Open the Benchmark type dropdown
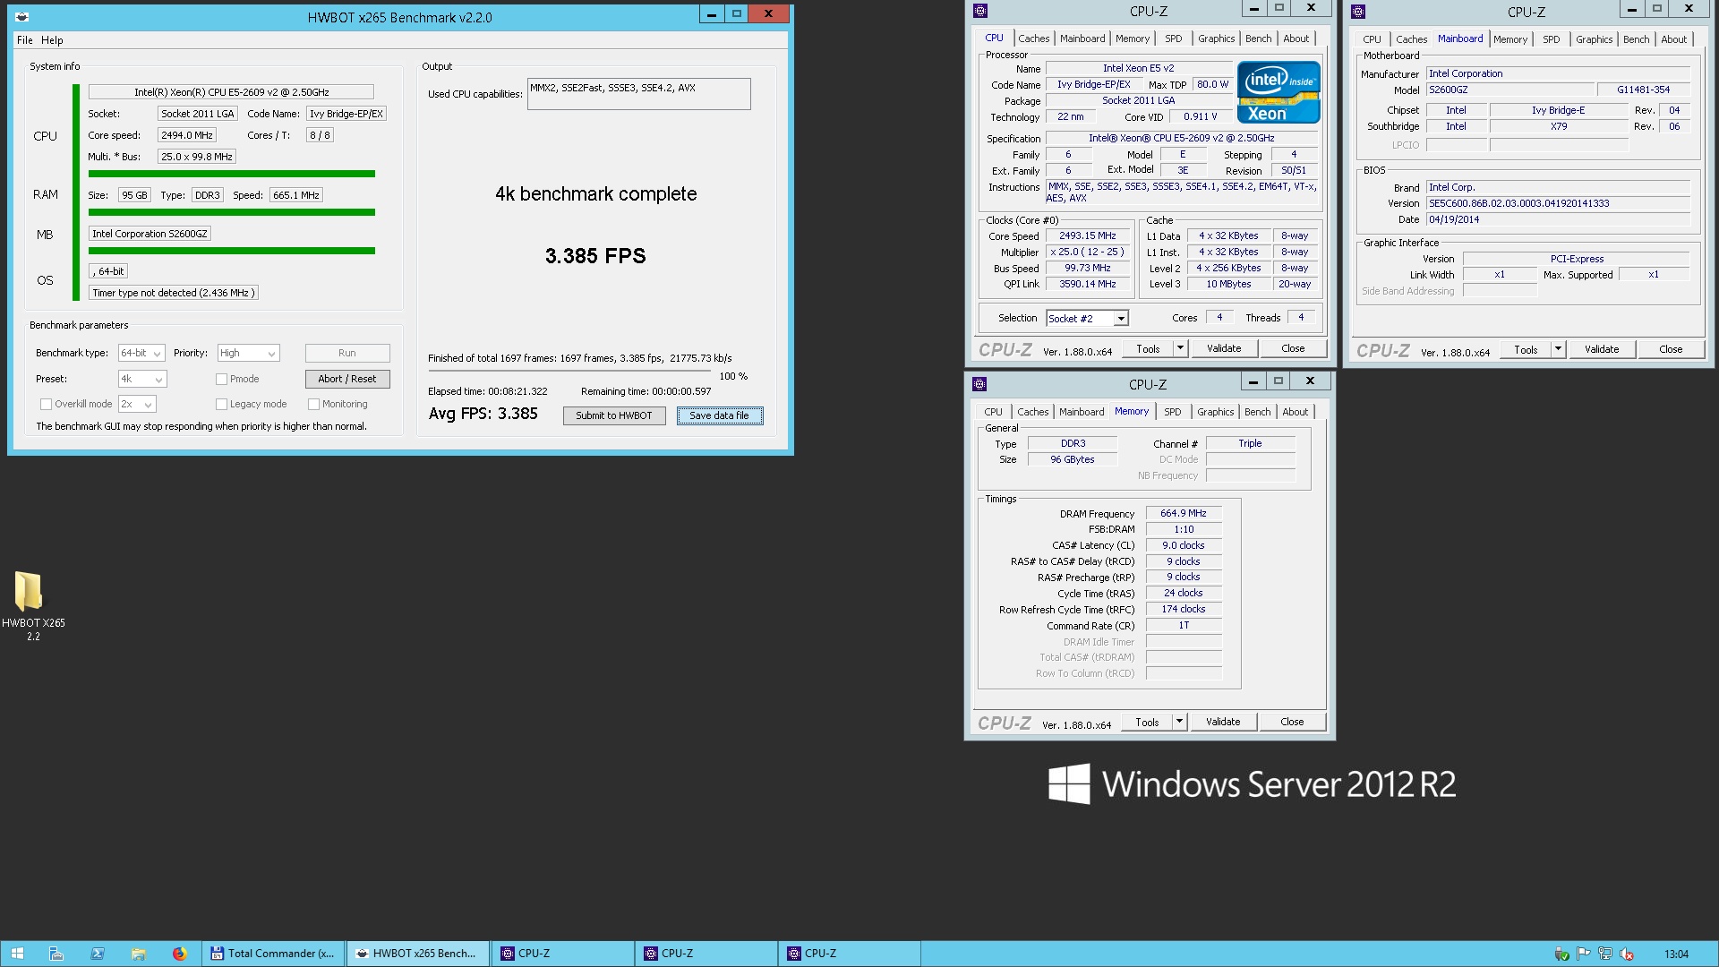Viewport: 1719px width, 967px height. pyautogui.click(x=141, y=353)
